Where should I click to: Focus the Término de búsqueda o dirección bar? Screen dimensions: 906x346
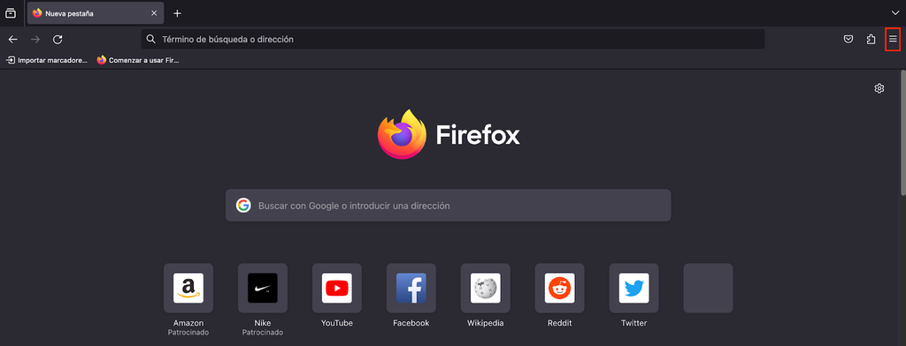452,39
